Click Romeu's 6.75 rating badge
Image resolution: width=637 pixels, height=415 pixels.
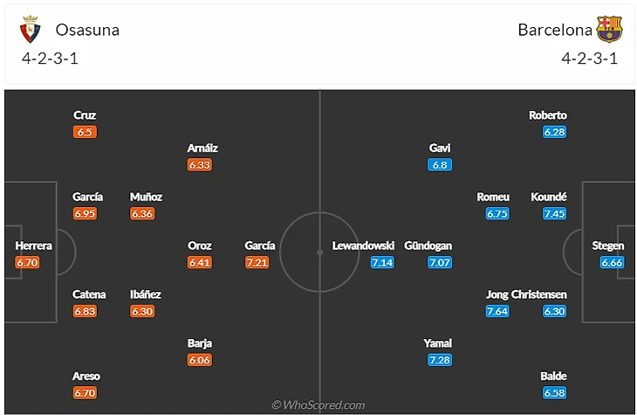pyautogui.click(x=497, y=213)
